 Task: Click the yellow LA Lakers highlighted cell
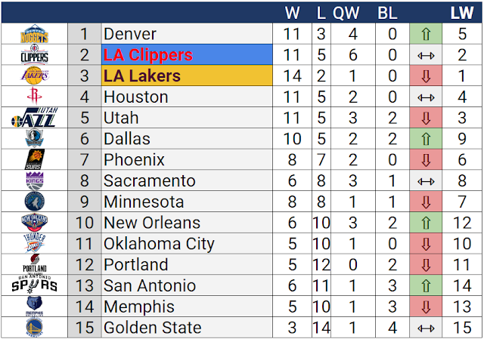pyautogui.click(x=187, y=76)
